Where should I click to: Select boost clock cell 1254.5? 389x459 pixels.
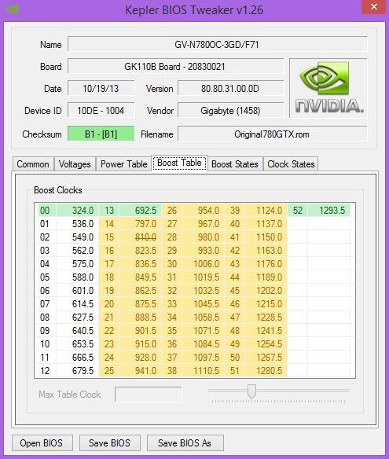pyautogui.click(x=266, y=344)
